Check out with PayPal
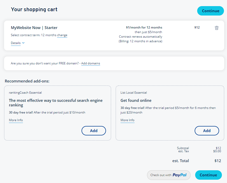Viewport: 227px width, 183px height. [169, 175]
